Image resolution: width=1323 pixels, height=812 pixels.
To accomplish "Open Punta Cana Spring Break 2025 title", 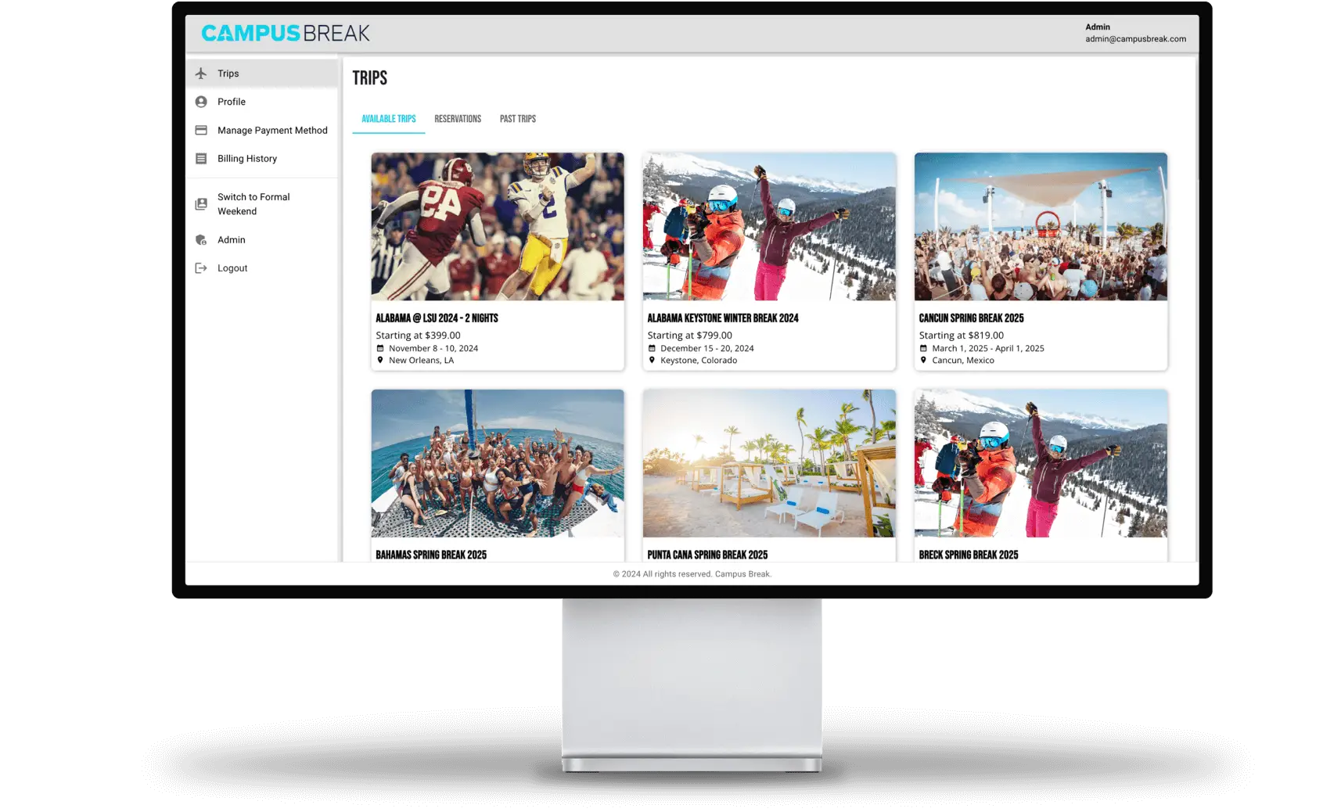I will pos(707,555).
